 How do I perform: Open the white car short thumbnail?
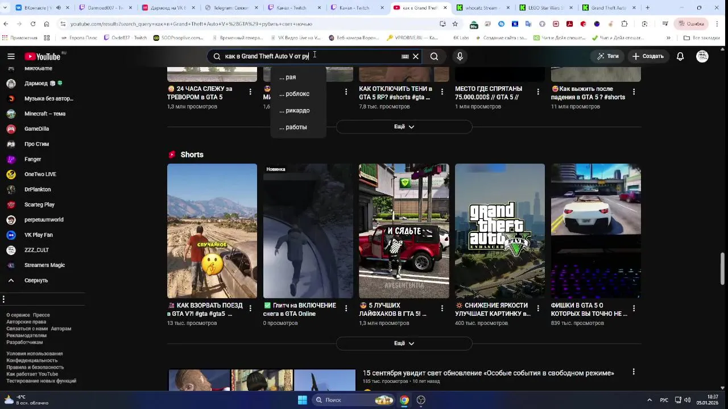tap(595, 231)
